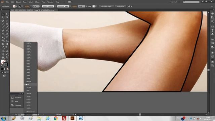The width and height of the screenshot is (215, 121).
Task: Set drawing mode to Draw Normal
Action: click(x=2, y=72)
